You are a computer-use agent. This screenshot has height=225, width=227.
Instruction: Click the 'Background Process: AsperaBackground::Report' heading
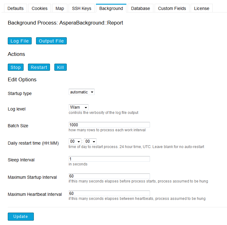point(66,23)
